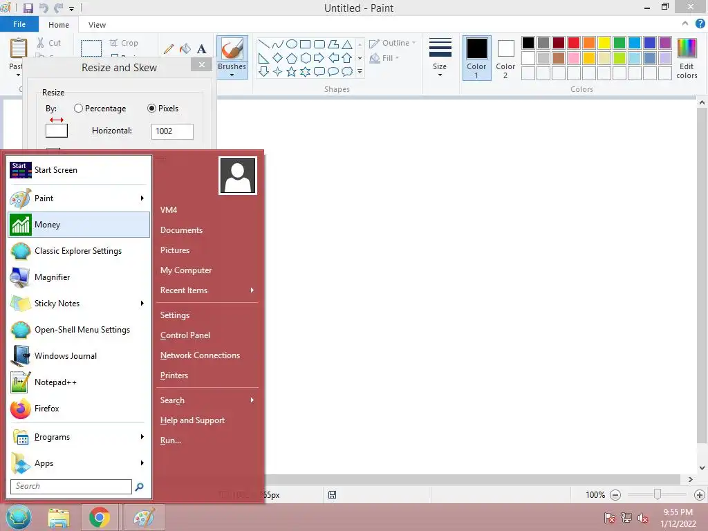The image size is (708, 531).
Task: Open Paint Help question mark icon
Action: 700,24
